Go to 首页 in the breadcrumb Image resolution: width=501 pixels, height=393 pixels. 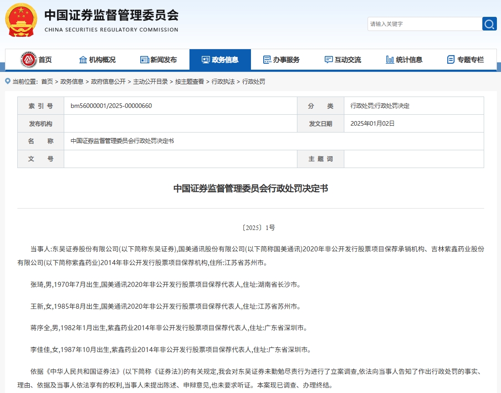pos(47,82)
